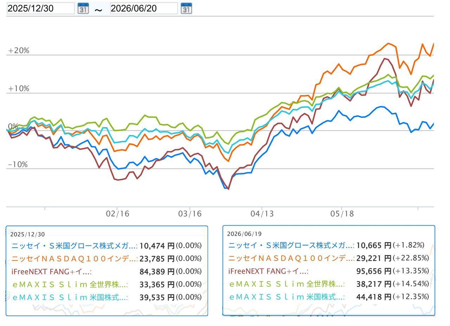Image resolution: width=450 pixels, height=326 pixels.
Task: Select eMAXIS Slim 米国株式 name in 2025/12/30 panel
Action: (x=70, y=297)
